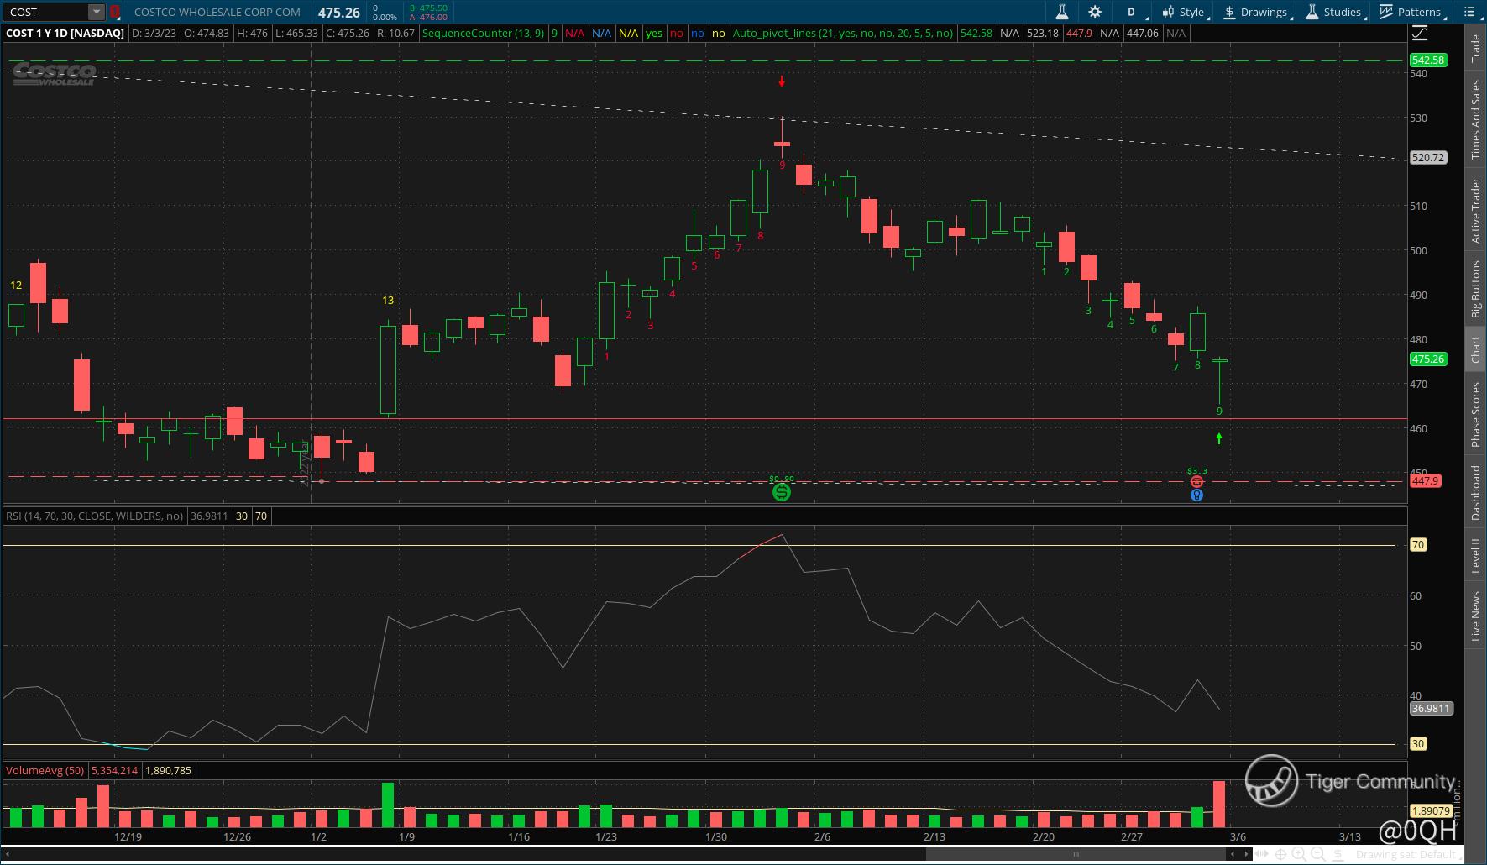Viewport: 1487px width, 865px height.
Task: Click the horizontal chart scrollbar at the bottom
Action: tap(1075, 854)
